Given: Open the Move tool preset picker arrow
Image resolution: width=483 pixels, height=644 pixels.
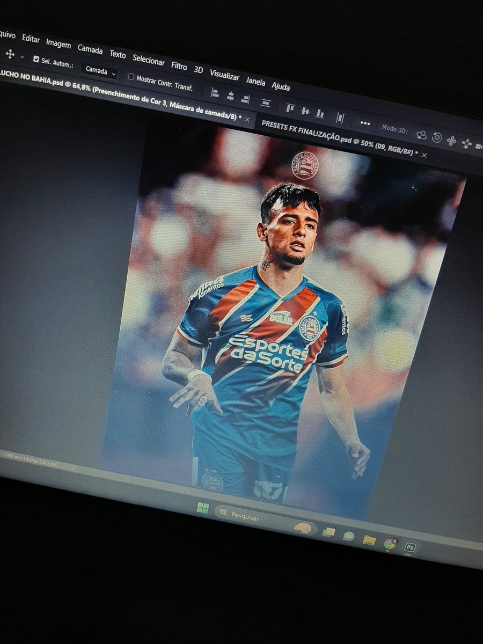Looking at the screenshot, I should 22,56.
